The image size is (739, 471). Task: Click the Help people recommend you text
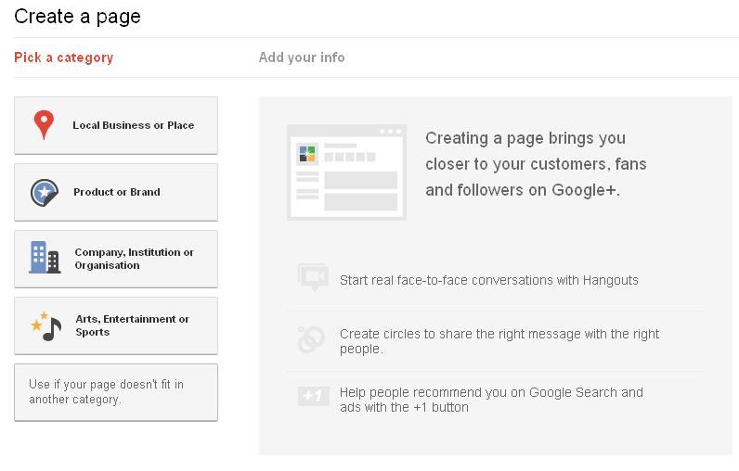click(x=491, y=400)
